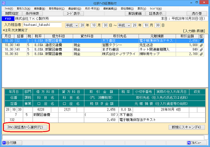Click the 証番 column header

click(x=21, y=36)
